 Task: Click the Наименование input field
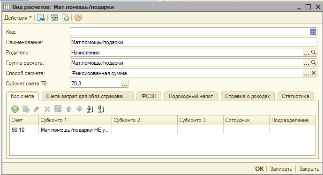194,42
